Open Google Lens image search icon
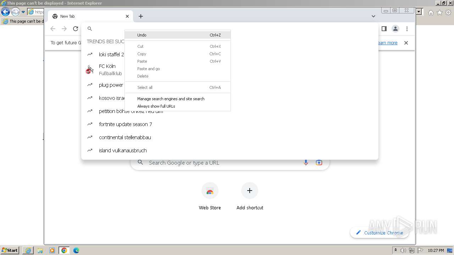The height and width of the screenshot is (255, 454). pyautogui.click(x=319, y=163)
